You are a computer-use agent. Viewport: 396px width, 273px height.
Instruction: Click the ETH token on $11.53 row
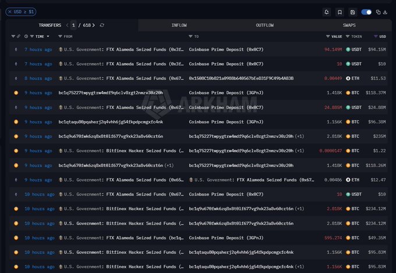[x=352, y=78]
